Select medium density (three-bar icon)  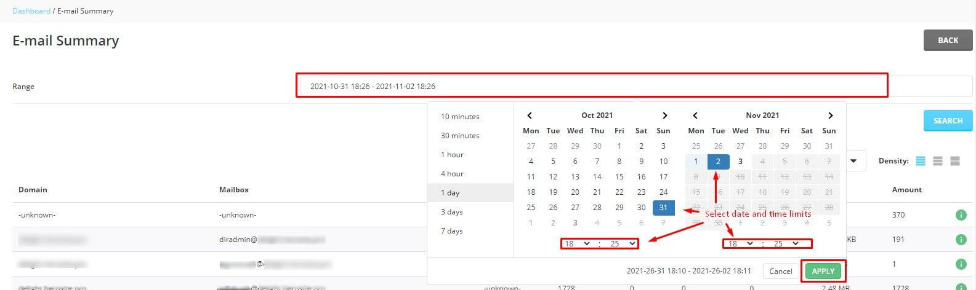pos(938,161)
